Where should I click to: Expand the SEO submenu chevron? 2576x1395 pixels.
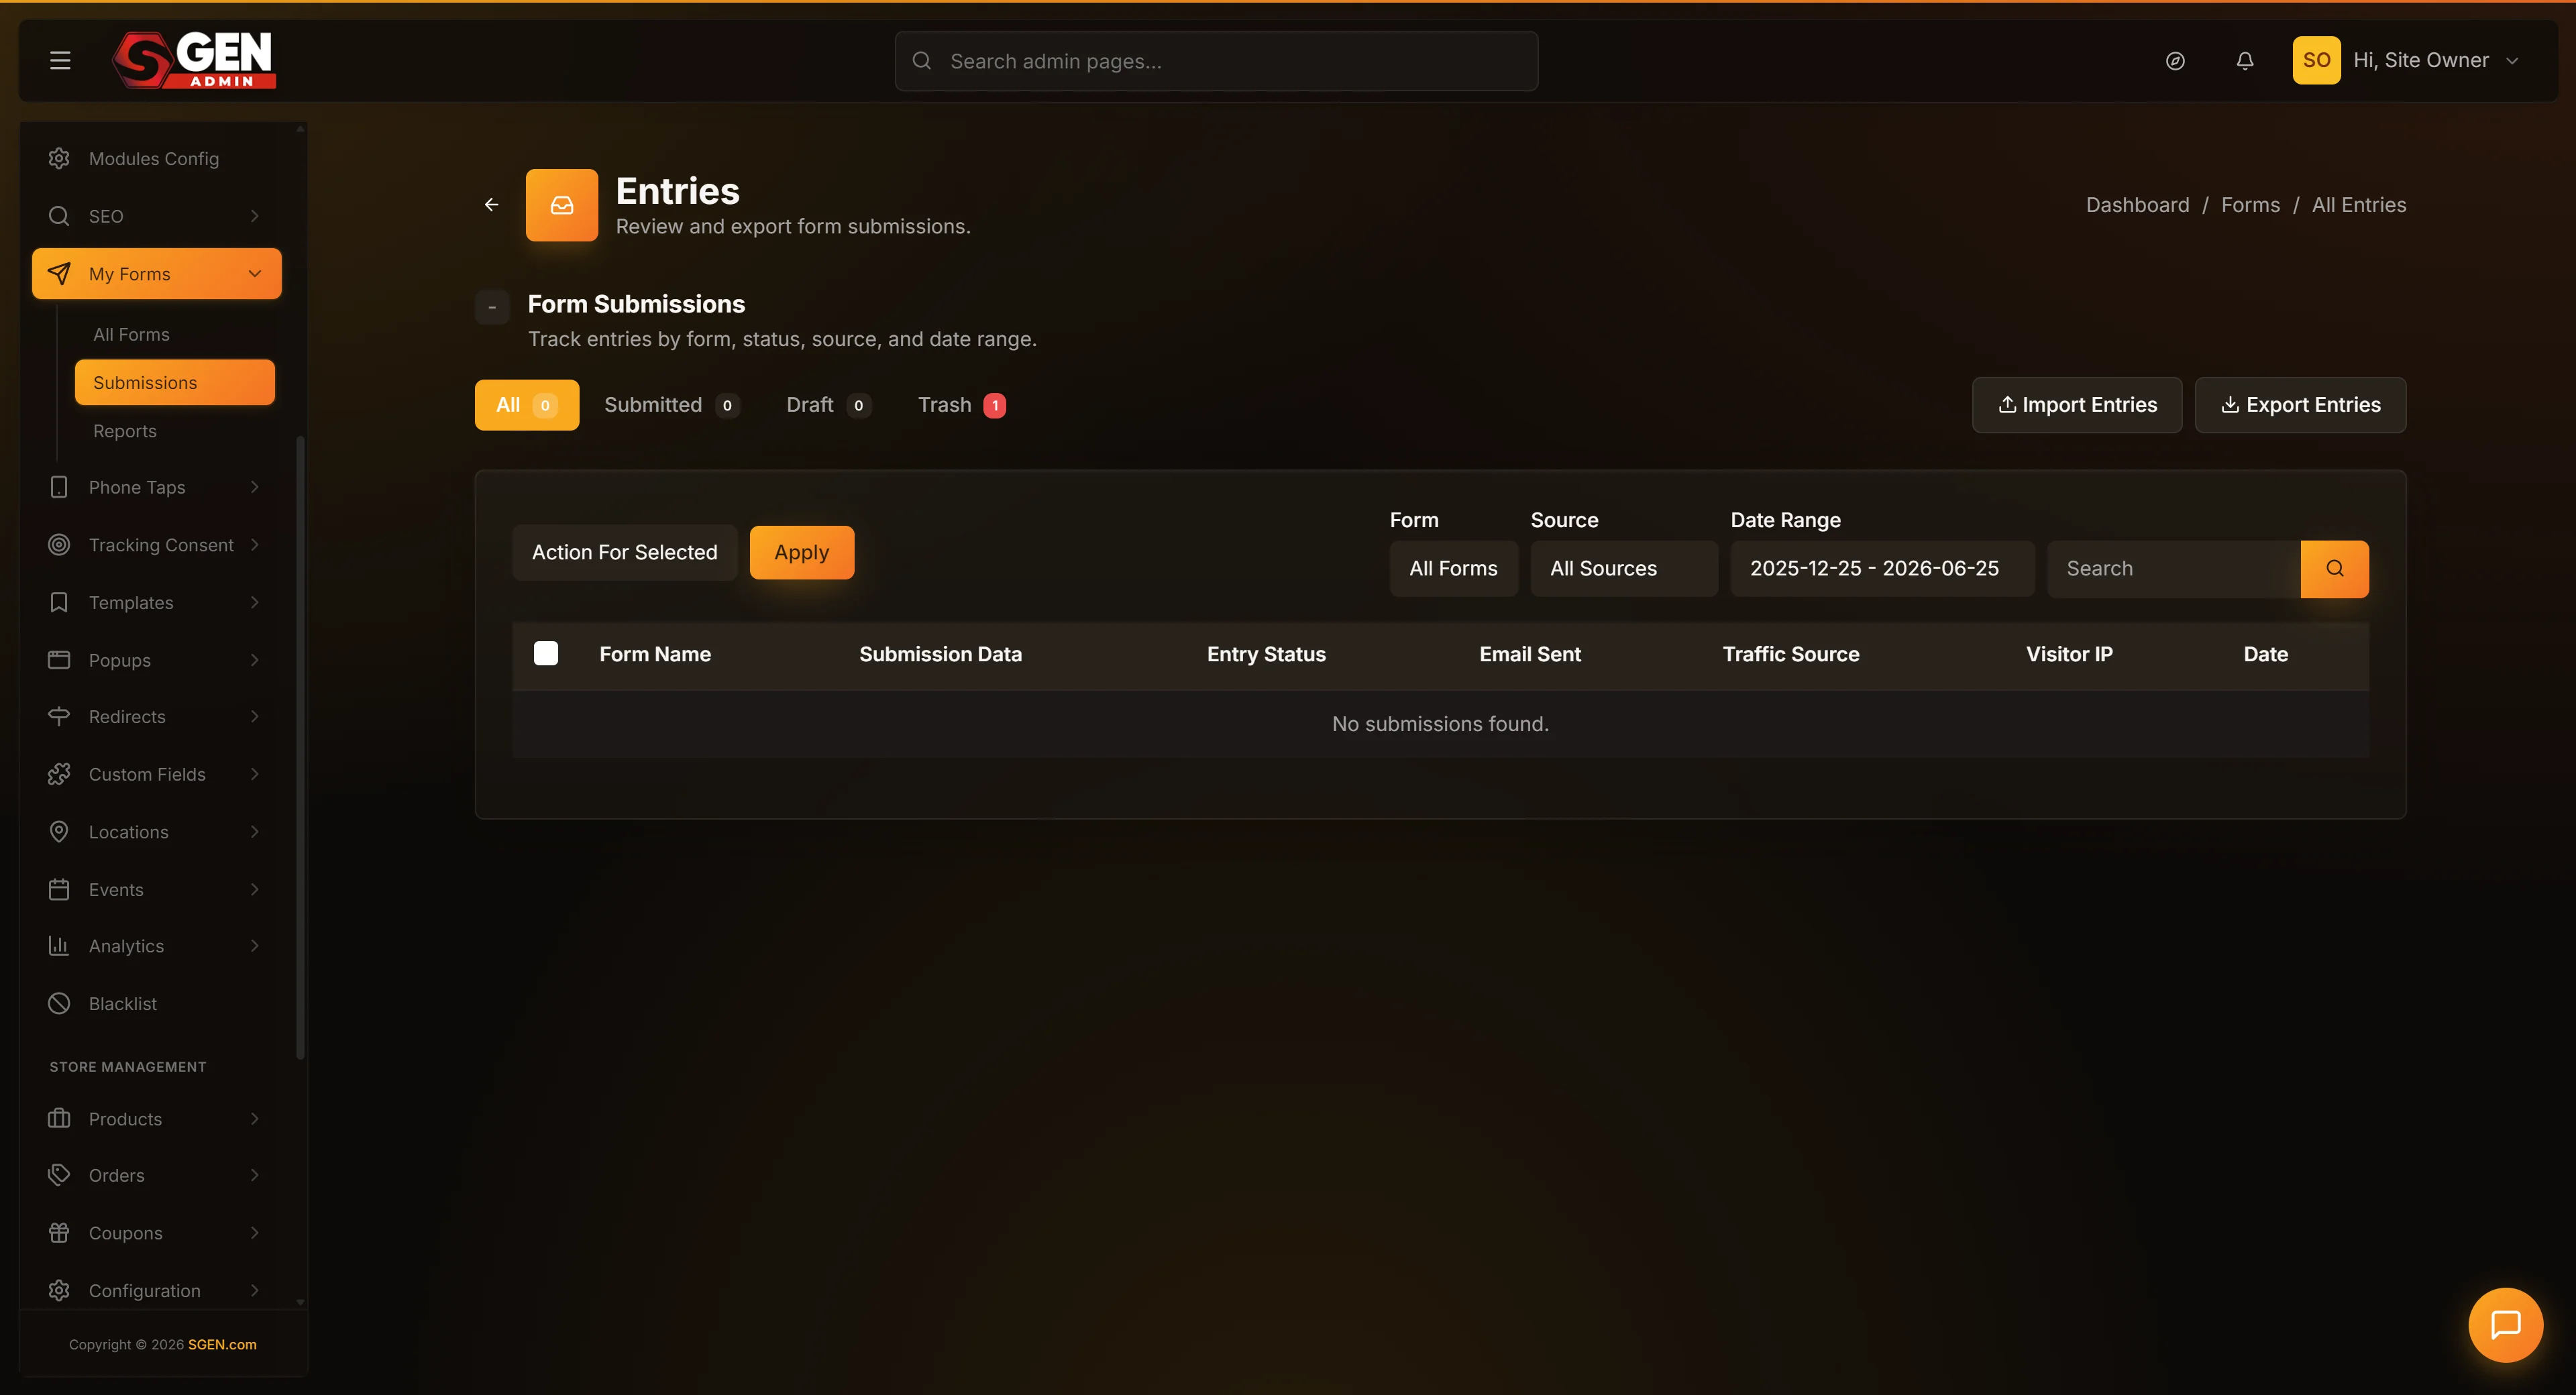pos(255,216)
